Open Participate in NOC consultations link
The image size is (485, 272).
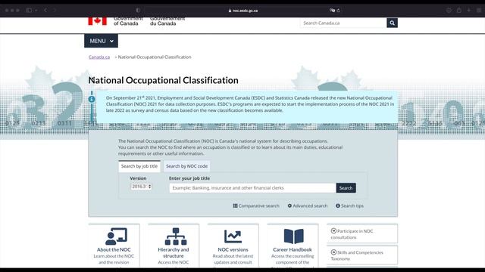click(352, 234)
